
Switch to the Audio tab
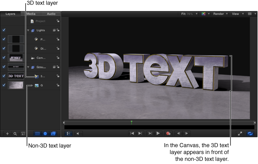[x=51, y=13]
